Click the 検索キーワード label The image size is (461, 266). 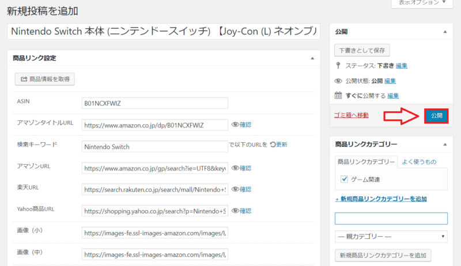(x=37, y=145)
